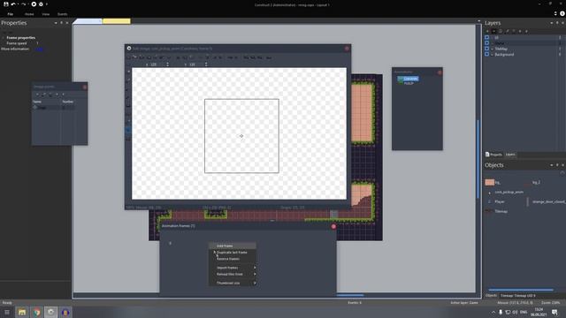Open the notification center icon
The image size is (566, 318).
[x=555, y=312]
